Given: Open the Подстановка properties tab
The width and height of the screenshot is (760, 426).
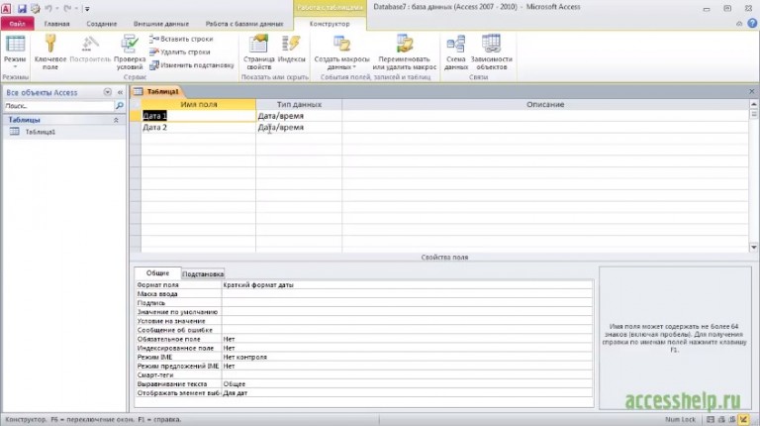Looking at the screenshot, I should coord(202,273).
